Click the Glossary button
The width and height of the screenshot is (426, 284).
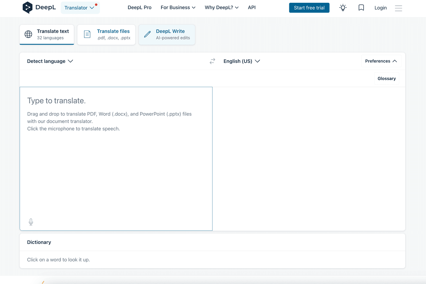tap(387, 79)
